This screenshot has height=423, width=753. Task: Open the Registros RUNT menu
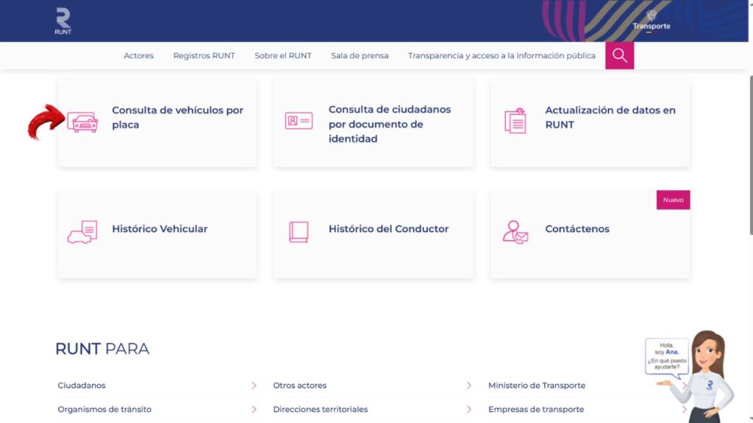point(204,56)
